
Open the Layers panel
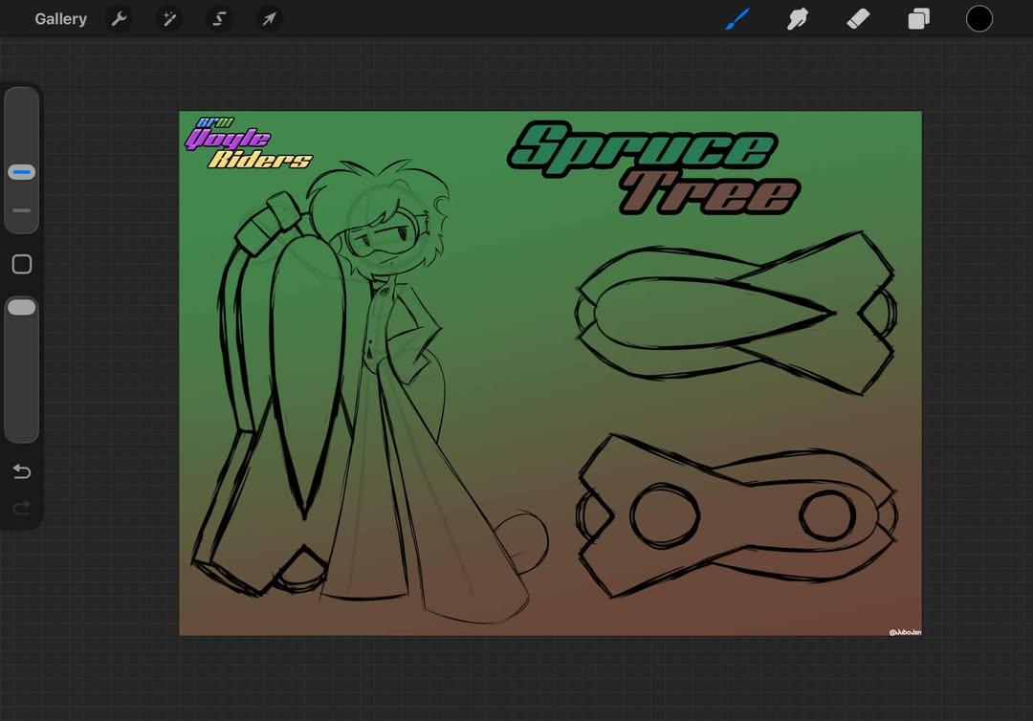tap(918, 19)
